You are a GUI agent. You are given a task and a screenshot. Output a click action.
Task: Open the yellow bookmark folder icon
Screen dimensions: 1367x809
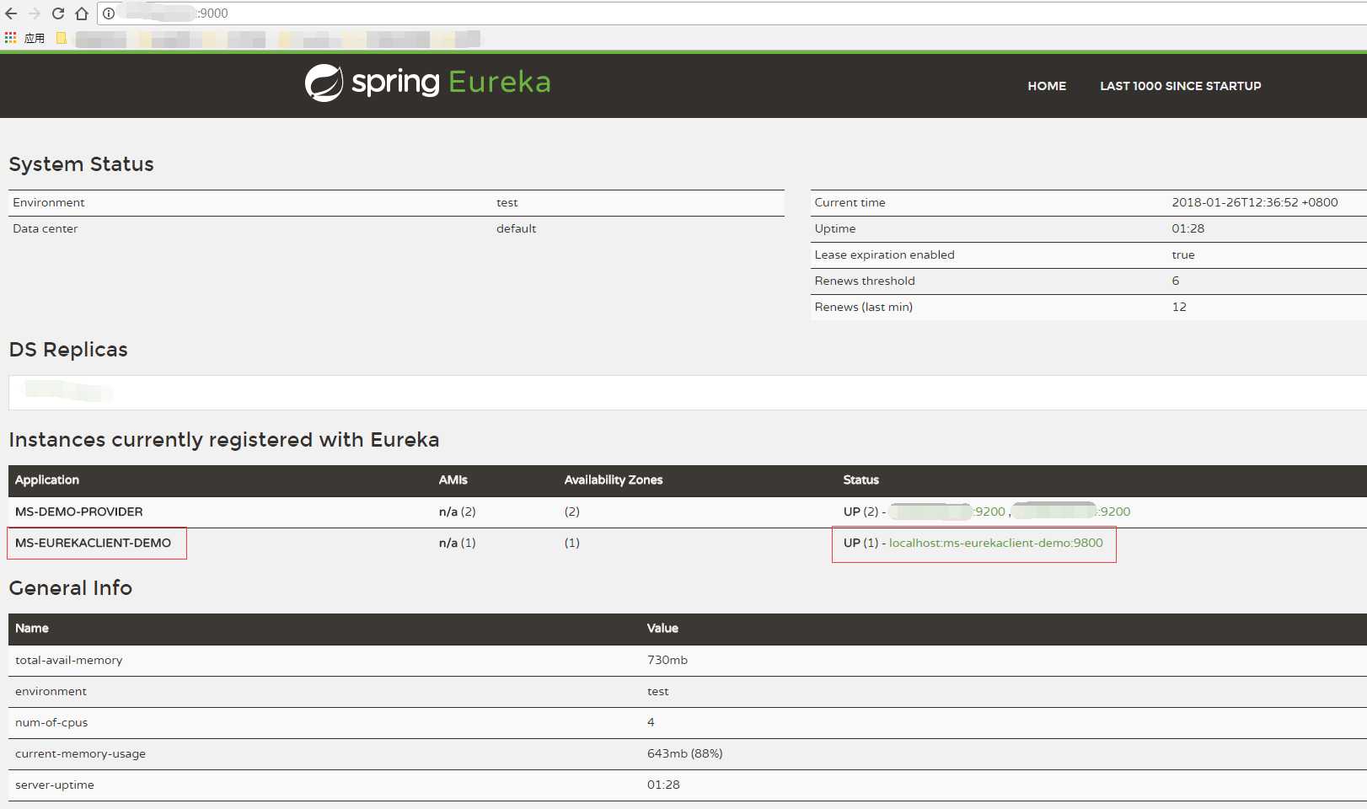tap(62, 38)
